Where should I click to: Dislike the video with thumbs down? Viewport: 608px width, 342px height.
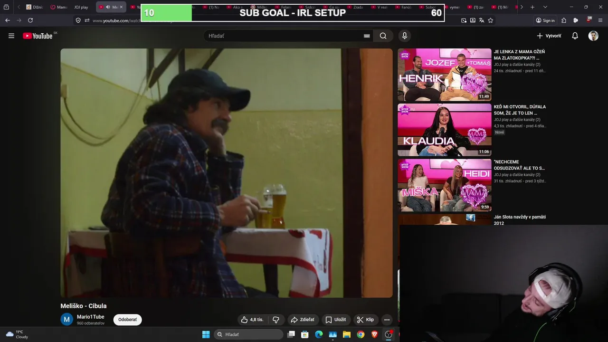pos(276,320)
